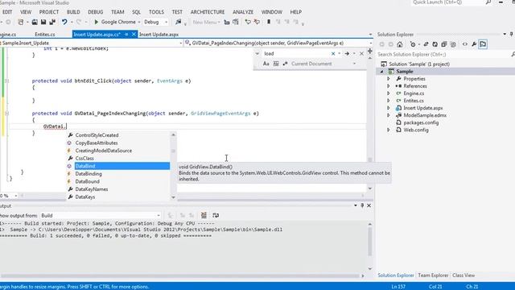
Task: Close the Find box with its X
Action: pos(361,54)
